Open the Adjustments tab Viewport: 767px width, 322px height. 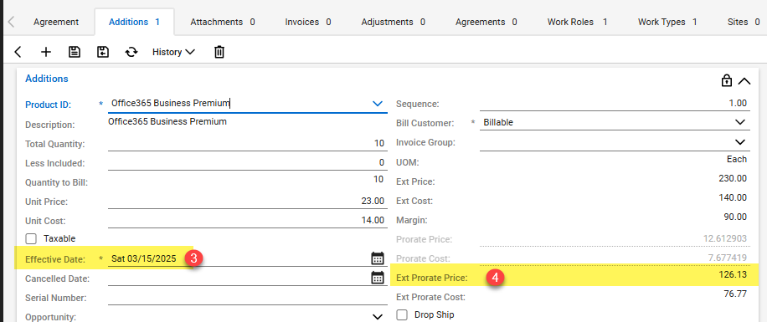(x=394, y=22)
